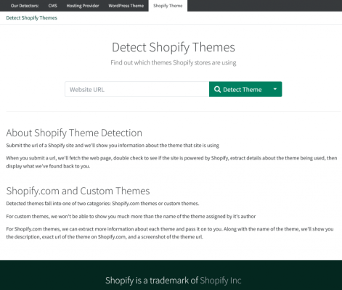Viewport: 342px width, 290px height.
Task: Click the "For custom themes, we won't be able" line
Action: (x=131, y=216)
